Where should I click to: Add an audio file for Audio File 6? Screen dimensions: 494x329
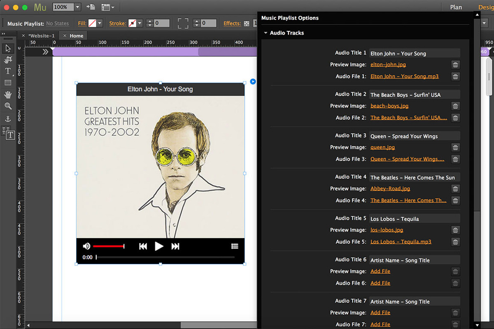tap(380, 283)
